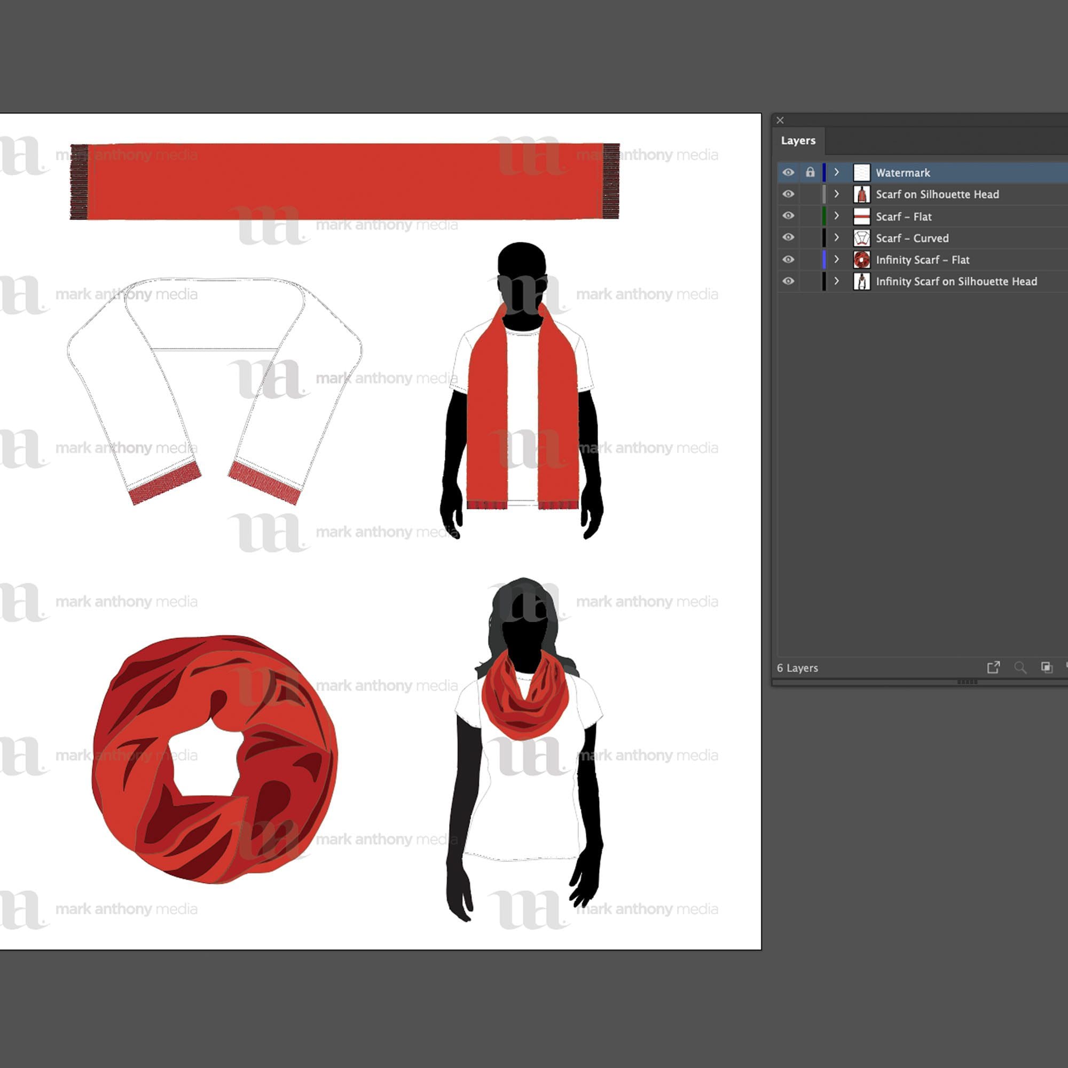Click the Infinity Scarf – Flat layer thumbnail
The image size is (1068, 1068).
[861, 260]
